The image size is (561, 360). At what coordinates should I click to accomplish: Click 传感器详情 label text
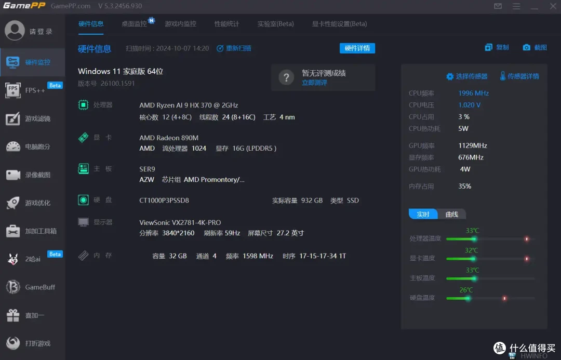click(523, 76)
